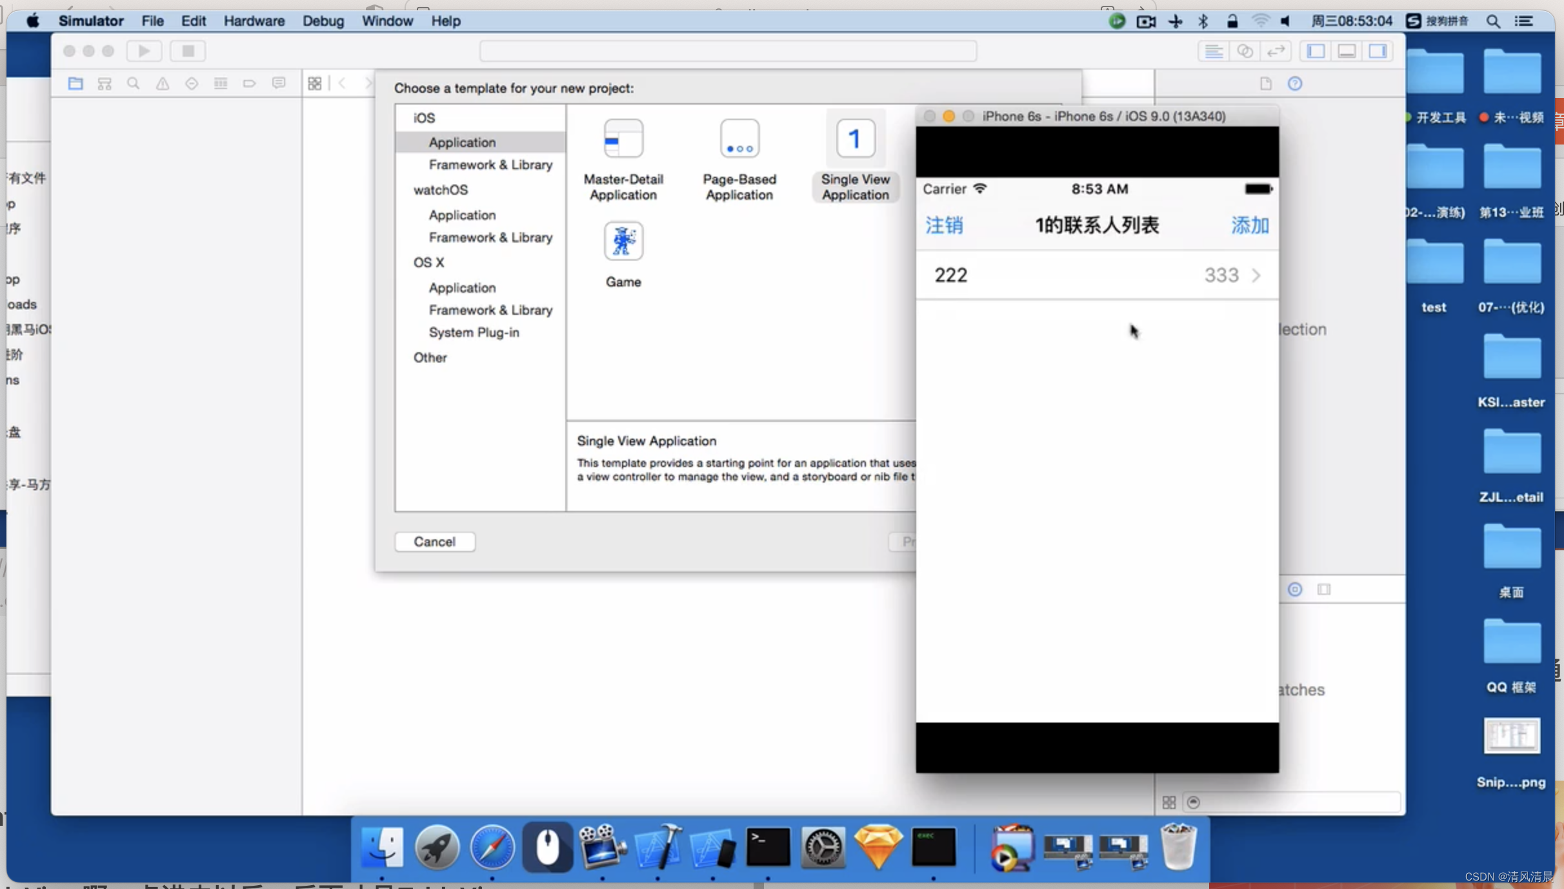Open the Notification Center icon
1564x889 pixels.
(x=1524, y=21)
